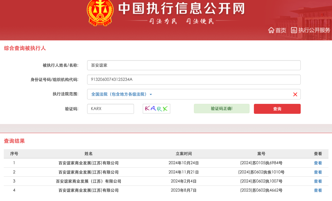The image size is (332, 201).
Task: Focus the 身份证号码/组织机构代码 input field
Action: coord(194,80)
